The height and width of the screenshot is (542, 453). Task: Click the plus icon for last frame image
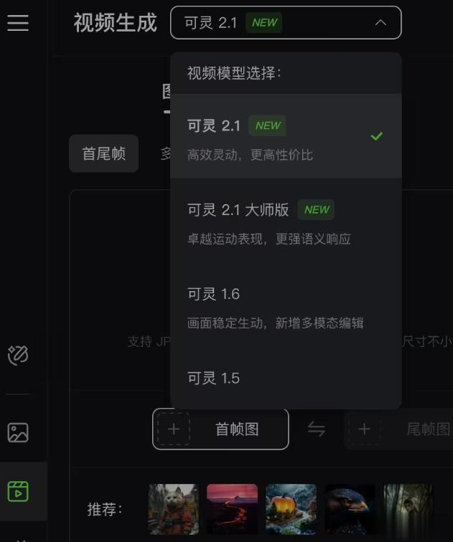coord(365,429)
